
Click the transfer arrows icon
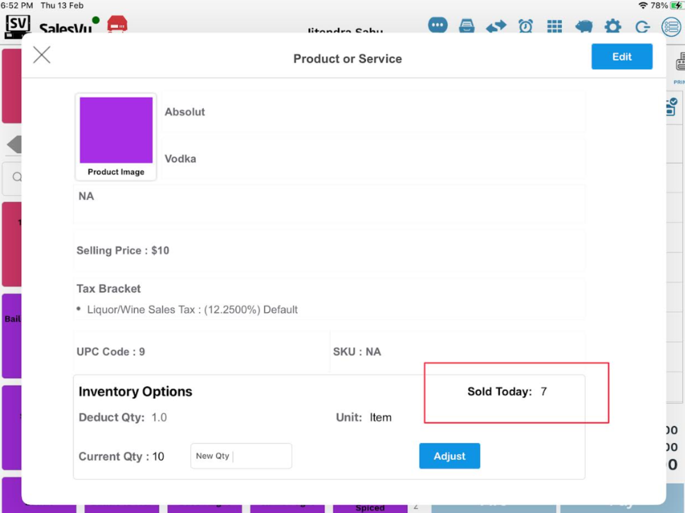(496, 27)
